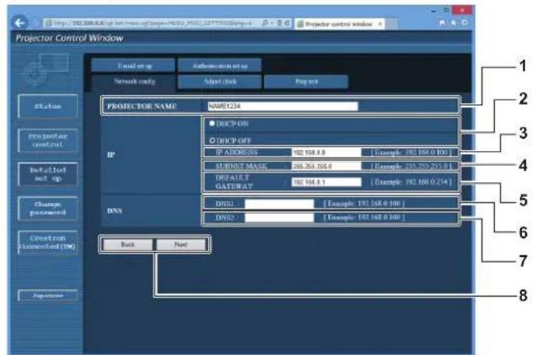The height and width of the screenshot is (355, 533).
Task: Open the browser tools gear icon
Action: (x=464, y=23)
